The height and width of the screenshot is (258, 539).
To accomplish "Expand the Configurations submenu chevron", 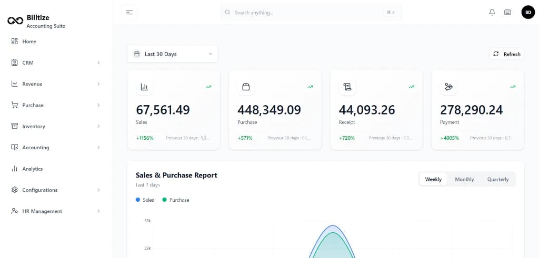I will coord(98,190).
